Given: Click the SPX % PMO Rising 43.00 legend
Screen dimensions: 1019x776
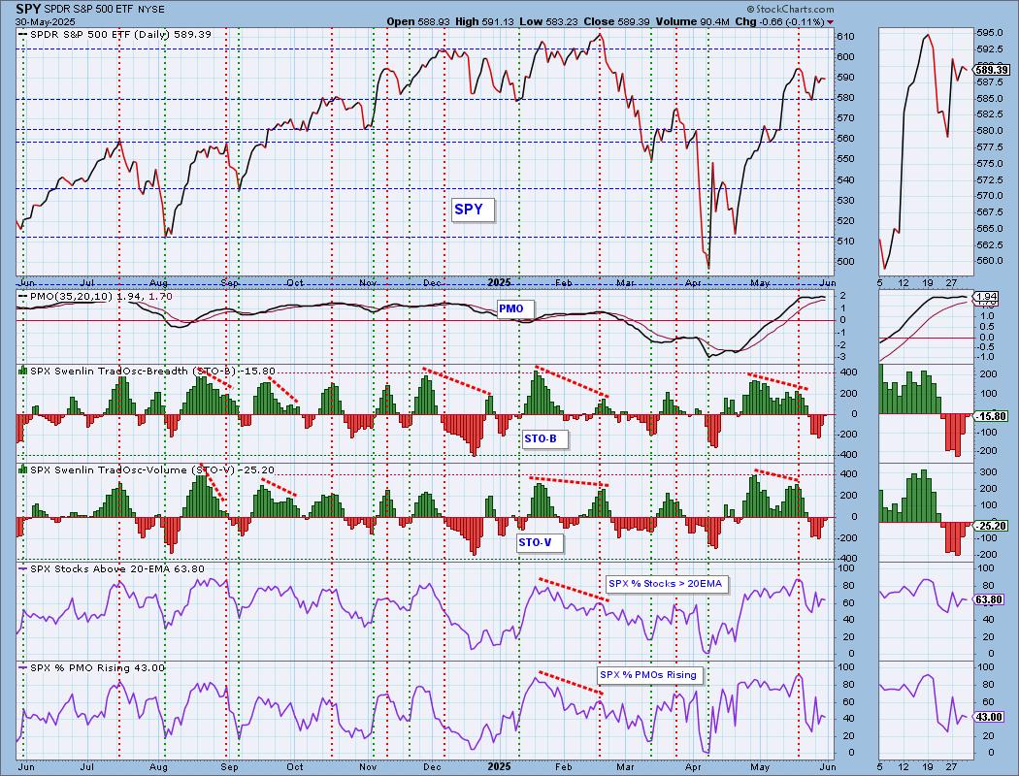Looking at the screenshot, I should coord(97,668).
